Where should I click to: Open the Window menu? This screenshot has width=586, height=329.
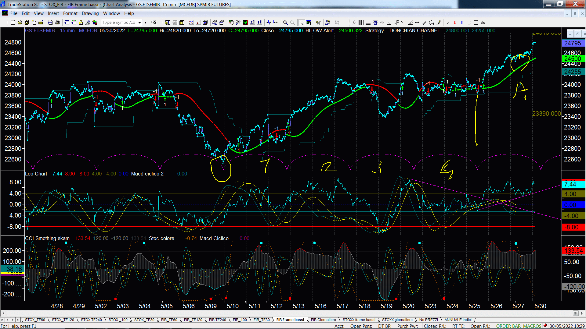[111, 13]
